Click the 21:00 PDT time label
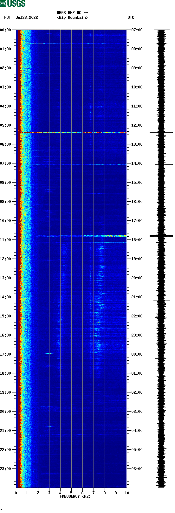Viewport: 175px width, 513px height. click(5, 431)
